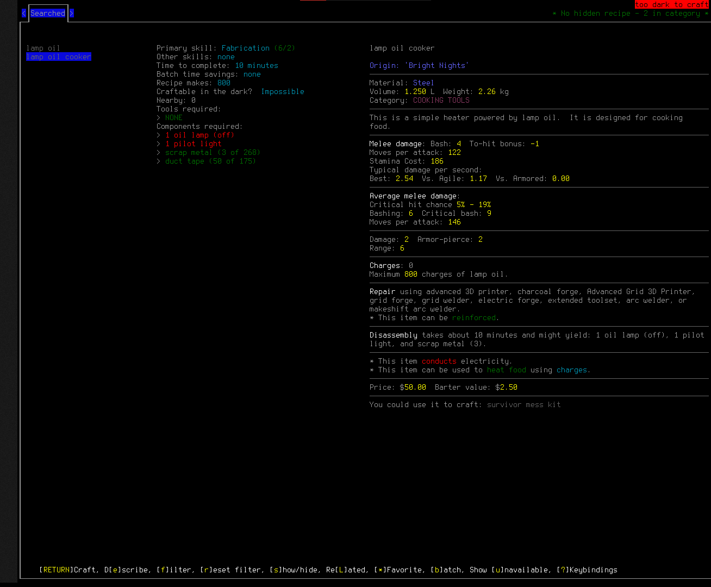Click 'Maximum 800 charges of lamp oil'
The height and width of the screenshot is (587, 711).
[x=439, y=274]
